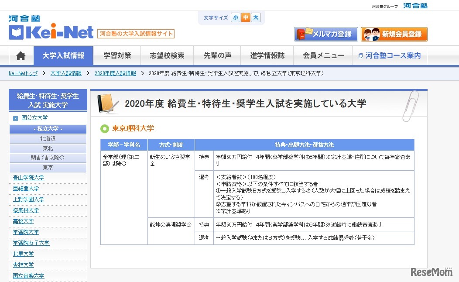The image size is (459, 282).
Task: Open the 会員メニュー navigation tab
Action: [x=323, y=55]
